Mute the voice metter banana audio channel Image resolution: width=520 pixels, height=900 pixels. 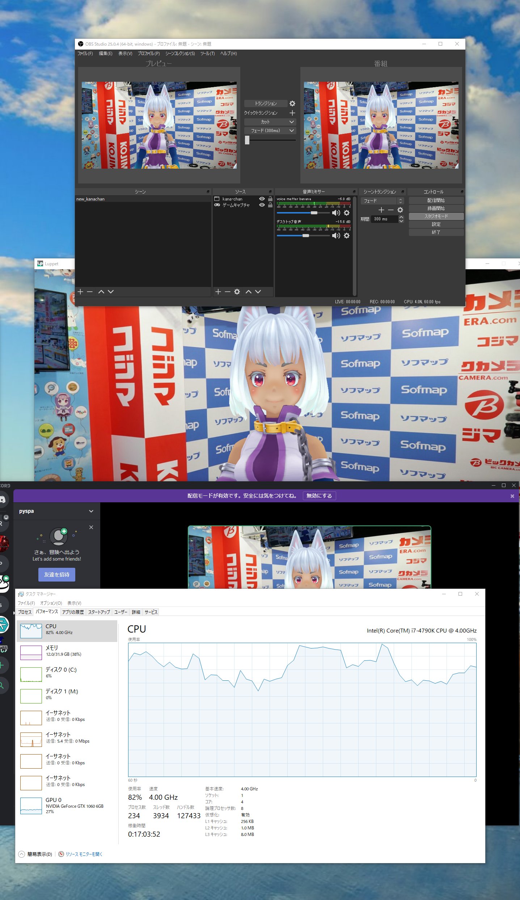[336, 213]
